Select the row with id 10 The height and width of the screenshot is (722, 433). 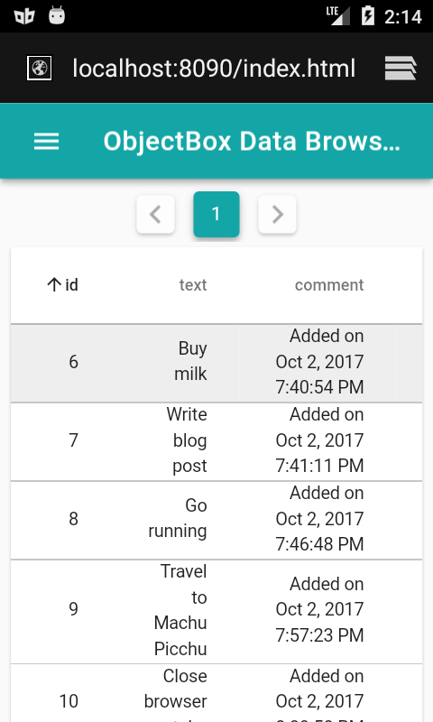tap(216, 693)
